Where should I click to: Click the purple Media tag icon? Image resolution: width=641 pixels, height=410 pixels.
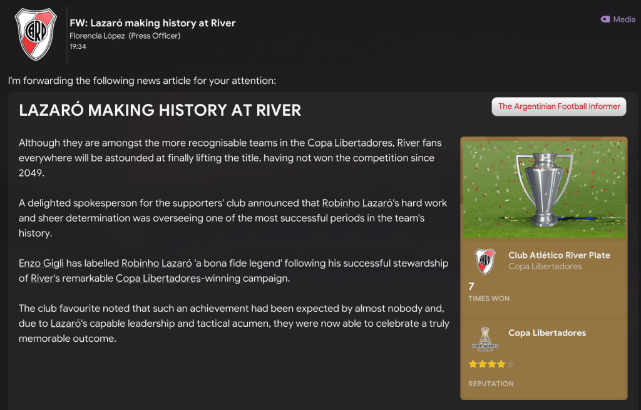click(x=605, y=19)
